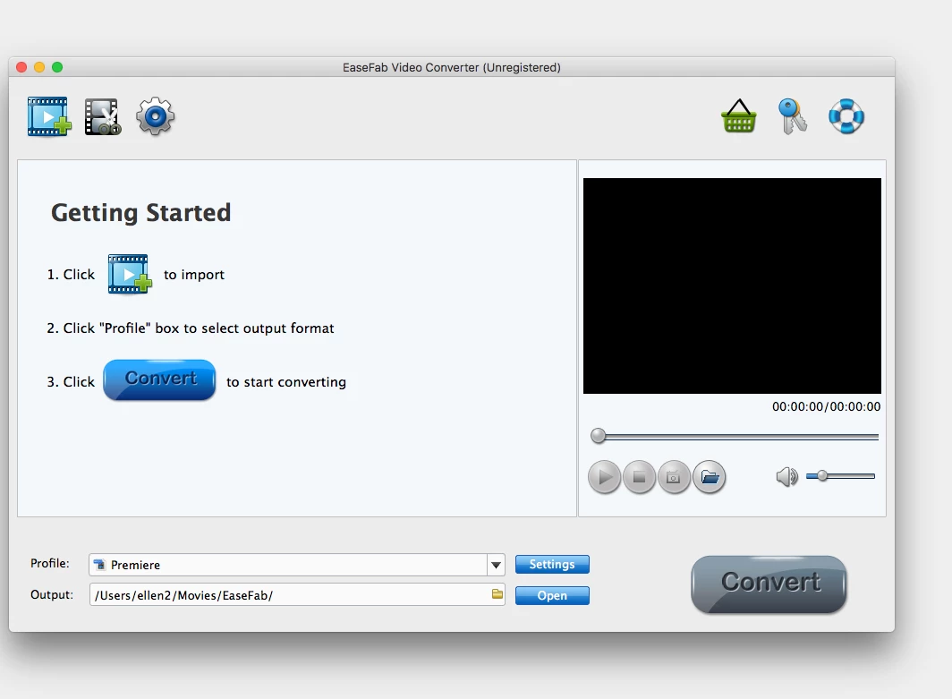Open the gear Preferences icon

pos(156,116)
